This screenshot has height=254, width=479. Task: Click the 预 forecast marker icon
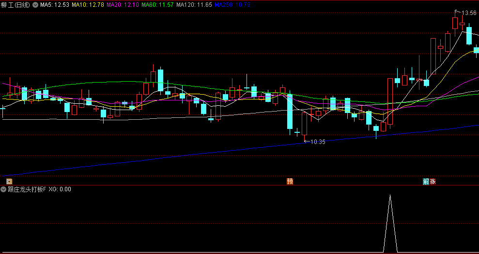point(290,182)
